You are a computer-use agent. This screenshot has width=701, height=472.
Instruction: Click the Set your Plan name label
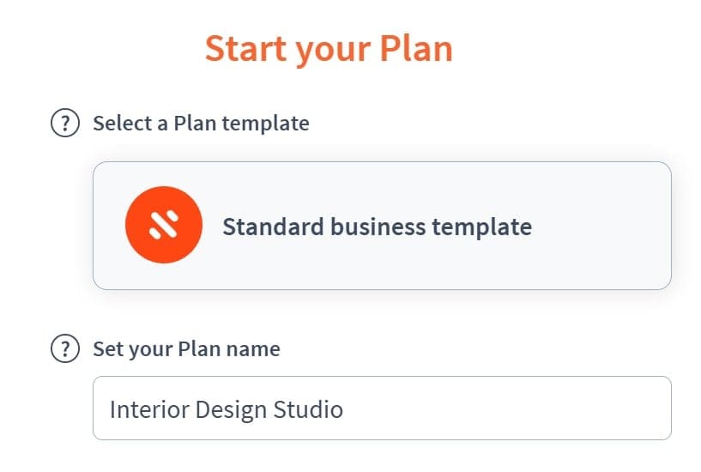(186, 349)
